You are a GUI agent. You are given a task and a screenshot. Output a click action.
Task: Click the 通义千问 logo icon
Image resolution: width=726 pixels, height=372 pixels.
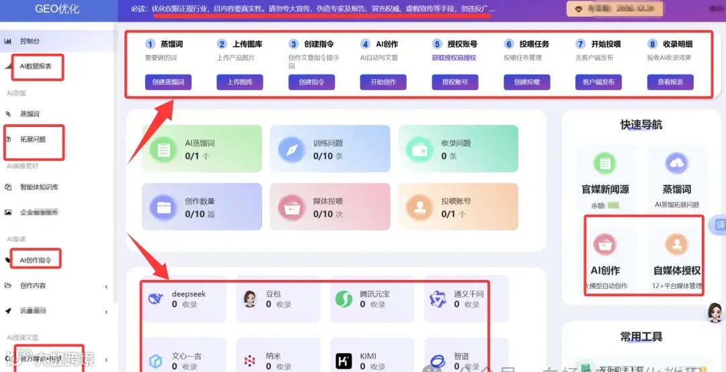click(438, 299)
